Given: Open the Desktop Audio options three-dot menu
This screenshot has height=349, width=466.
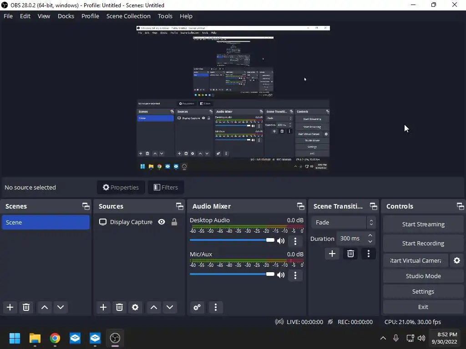Looking at the screenshot, I should pos(295,241).
